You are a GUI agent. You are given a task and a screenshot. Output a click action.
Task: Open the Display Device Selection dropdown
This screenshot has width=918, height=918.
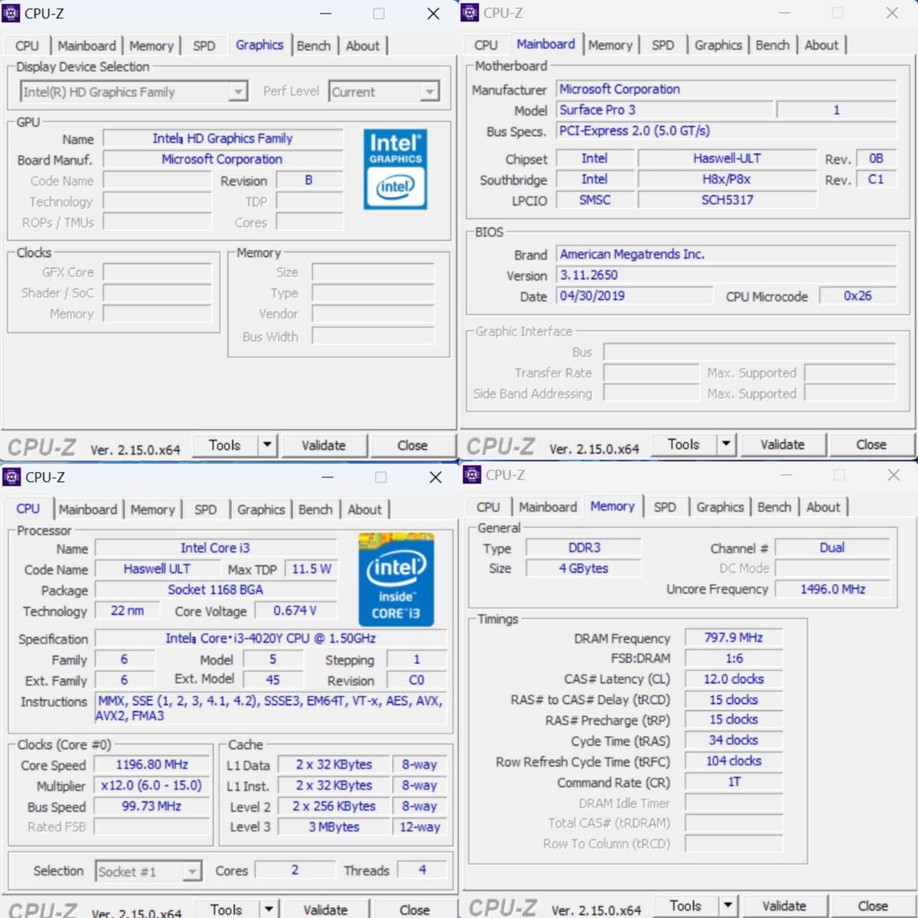[134, 92]
